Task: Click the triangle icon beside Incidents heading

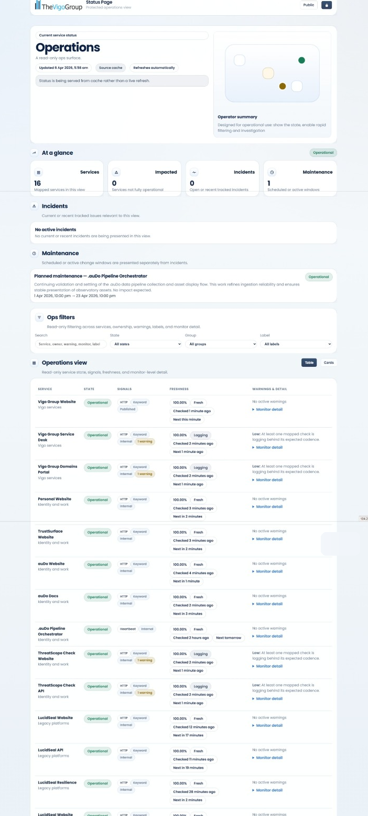Action: point(35,206)
